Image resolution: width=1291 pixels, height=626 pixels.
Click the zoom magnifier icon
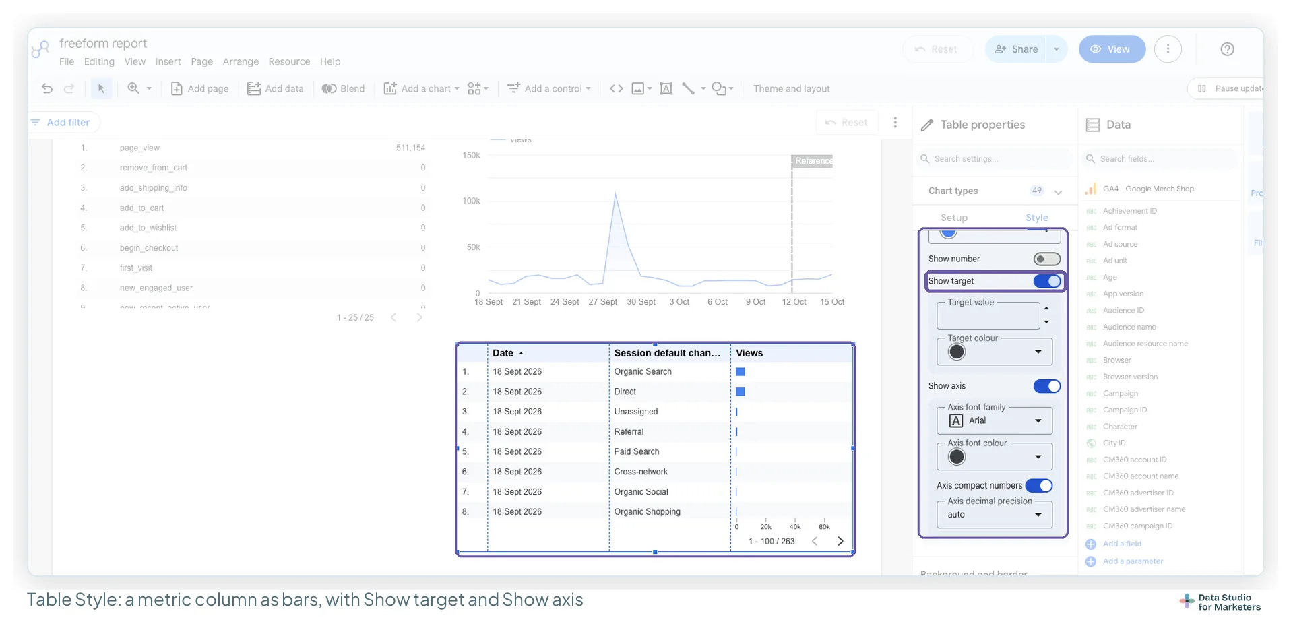click(133, 88)
